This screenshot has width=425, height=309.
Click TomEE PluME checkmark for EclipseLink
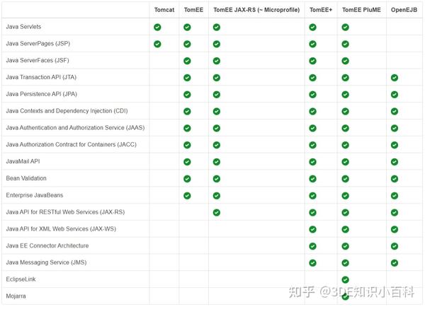pos(346,279)
